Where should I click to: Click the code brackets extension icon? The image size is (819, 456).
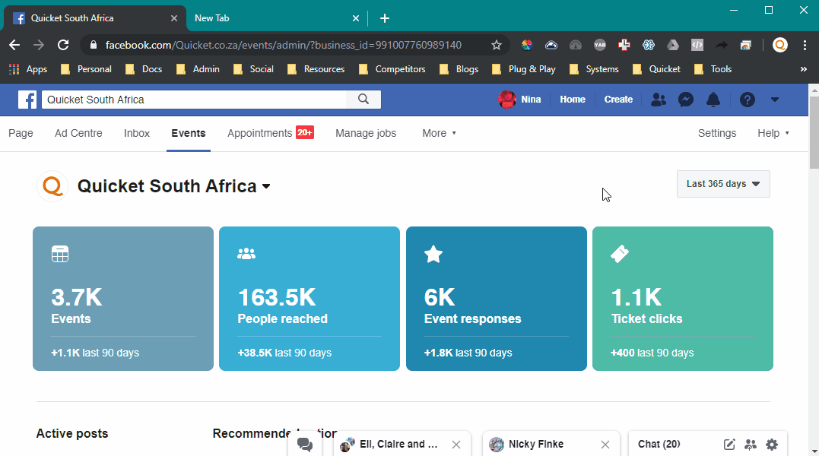[697, 45]
